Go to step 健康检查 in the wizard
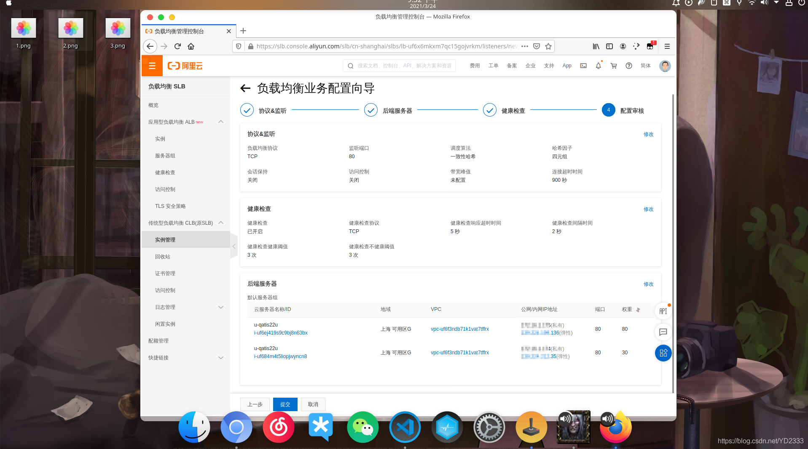 click(504, 110)
